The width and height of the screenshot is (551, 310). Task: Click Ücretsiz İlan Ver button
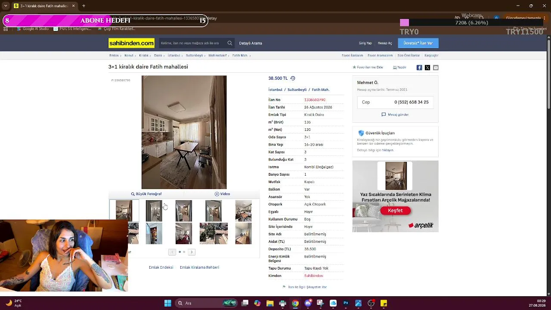[x=418, y=43]
